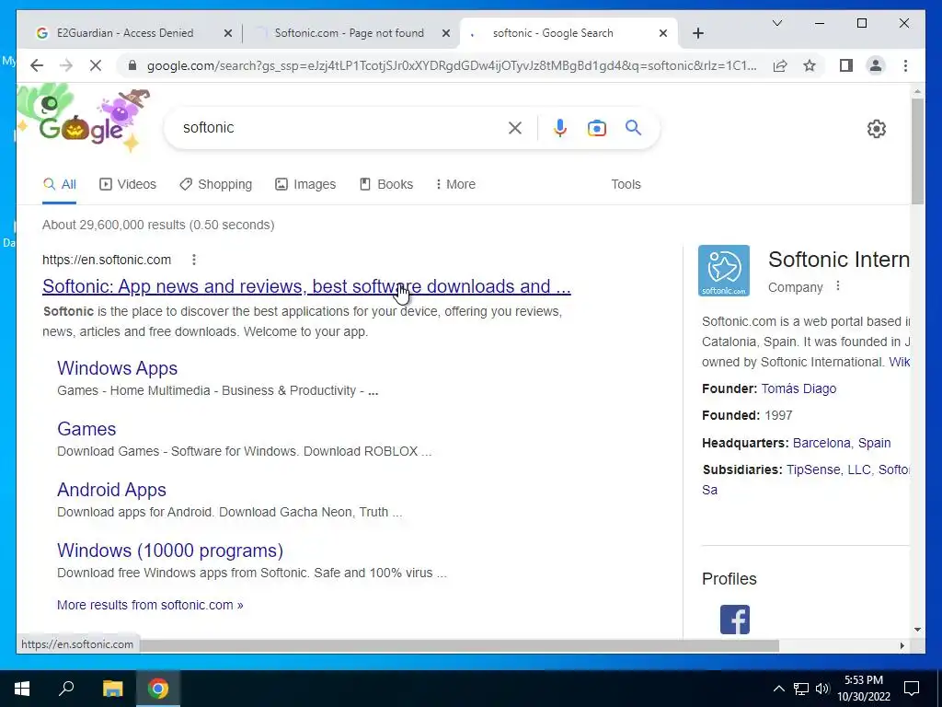Open the Barcelona headquarters link

[x=821, y=443]
